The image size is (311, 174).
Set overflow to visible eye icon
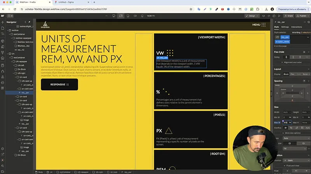point(286,128)
